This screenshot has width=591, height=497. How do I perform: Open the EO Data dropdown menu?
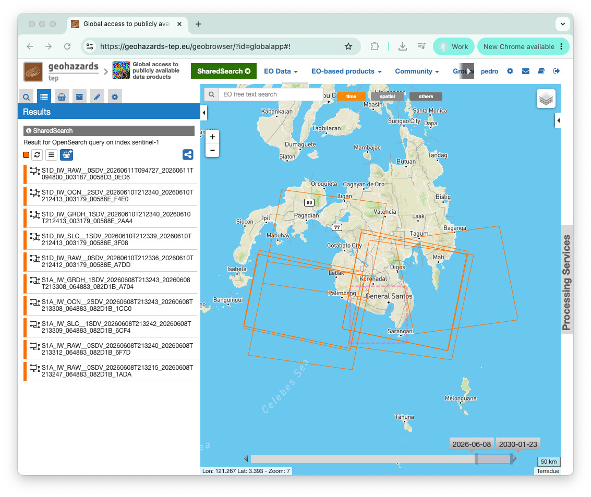(281, 71)
